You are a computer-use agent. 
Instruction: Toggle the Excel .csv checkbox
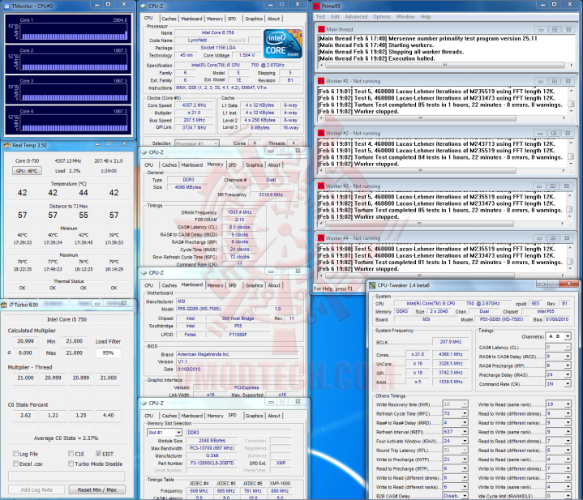click(x=15, y=464)
